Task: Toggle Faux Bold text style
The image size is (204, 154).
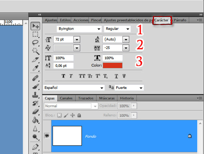Action: (63, 76)
